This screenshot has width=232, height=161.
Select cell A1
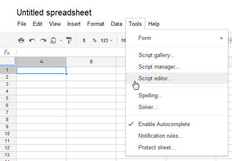tap(42, 70)
